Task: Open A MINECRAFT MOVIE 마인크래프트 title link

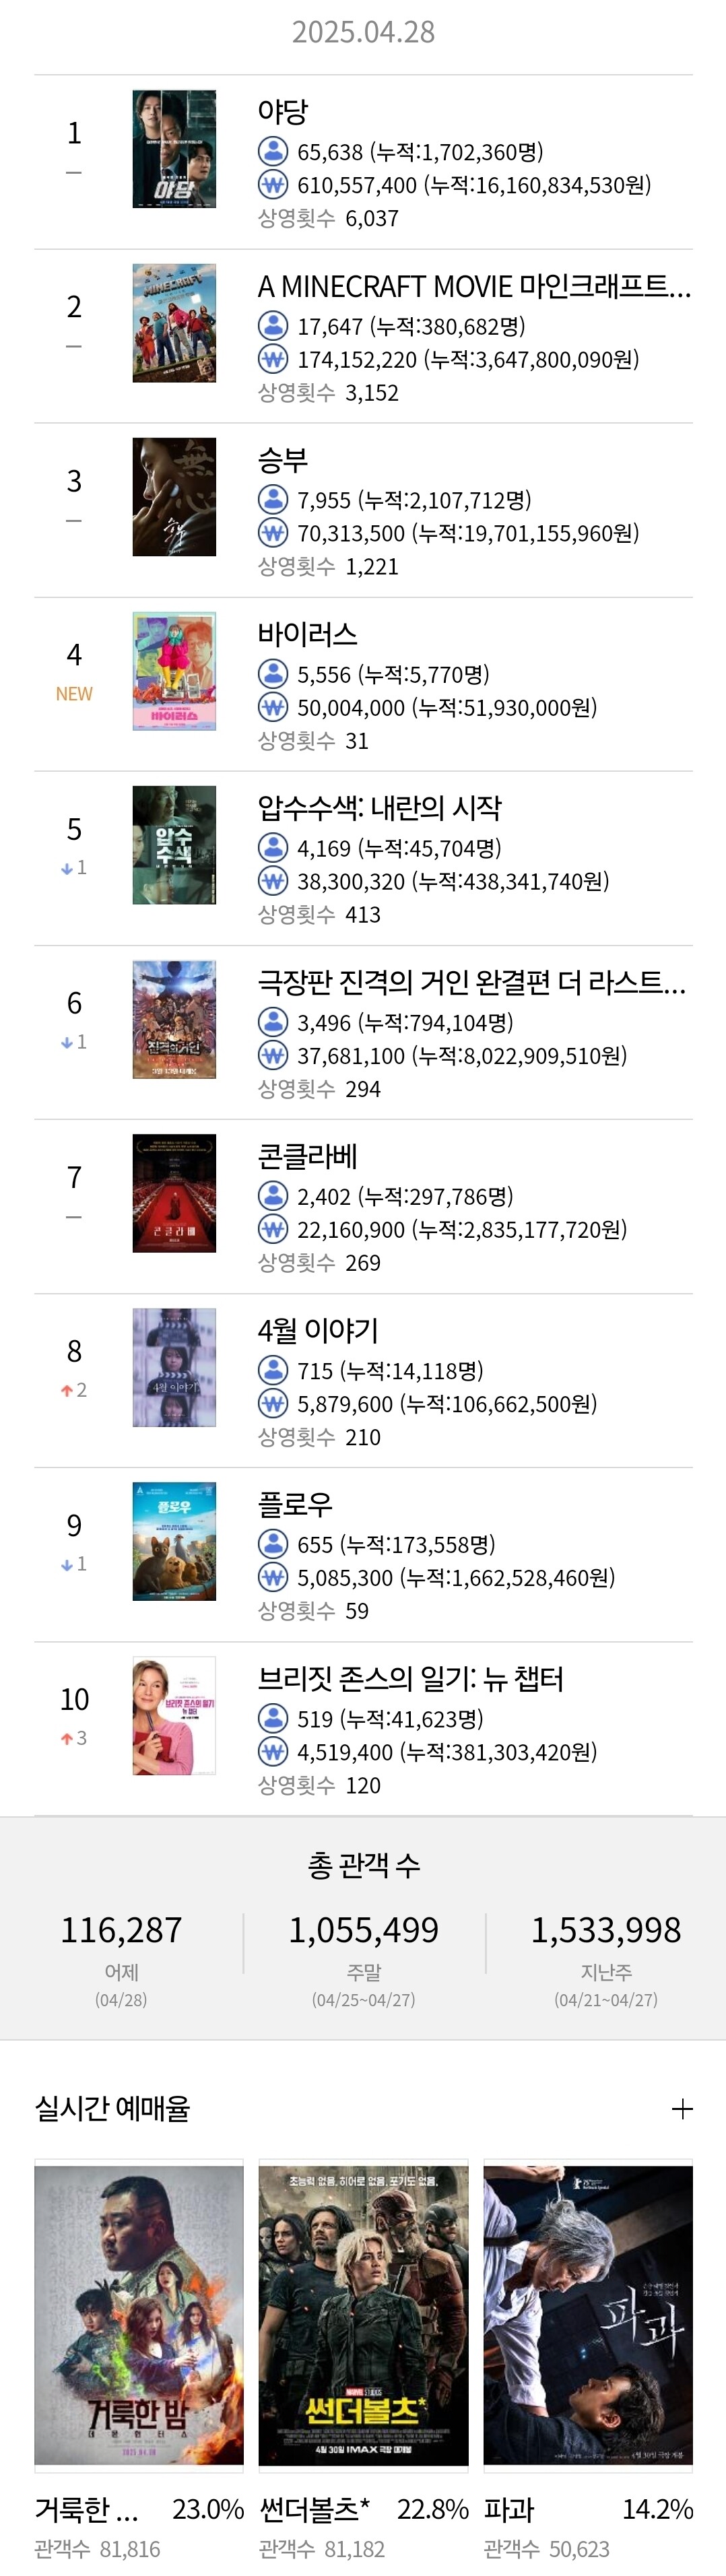Action: [474, 286]
